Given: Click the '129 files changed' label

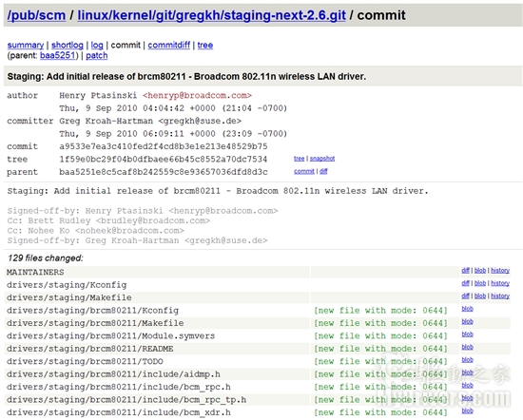Looking at the screenshot, I should click(x=46, y=258).
